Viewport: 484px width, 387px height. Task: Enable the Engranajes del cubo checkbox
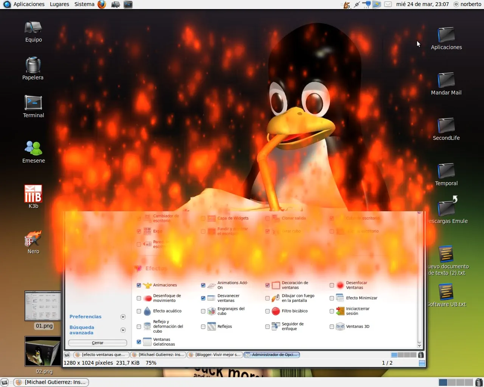click(203, 311)
